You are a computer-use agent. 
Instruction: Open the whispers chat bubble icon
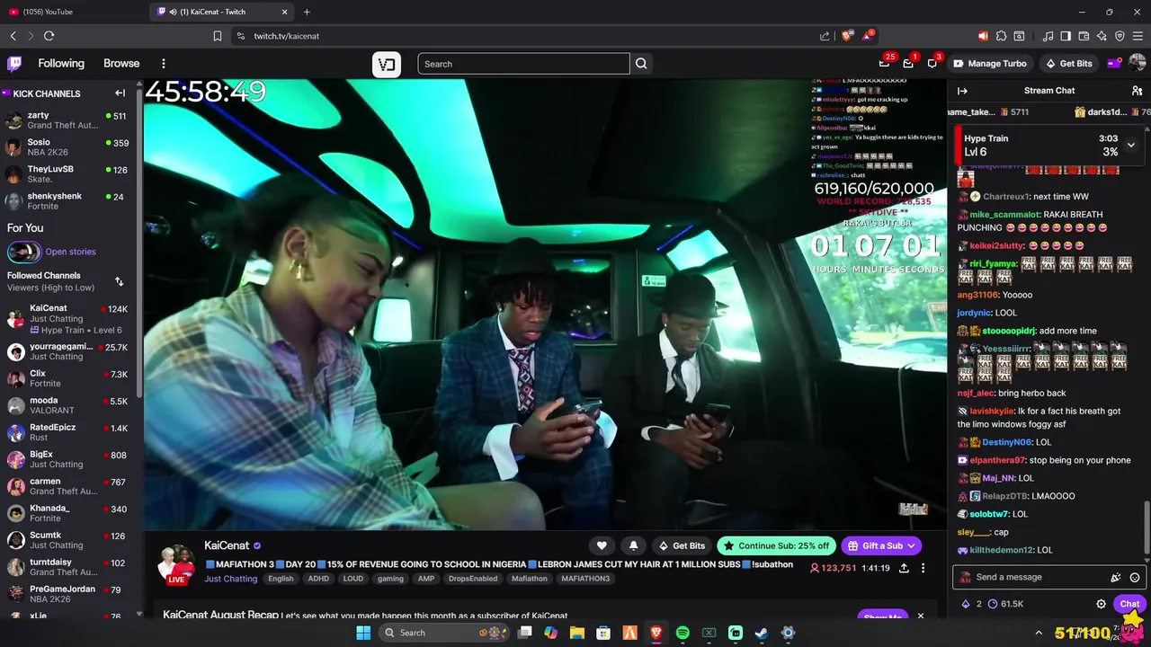click(x=932, y=64)
